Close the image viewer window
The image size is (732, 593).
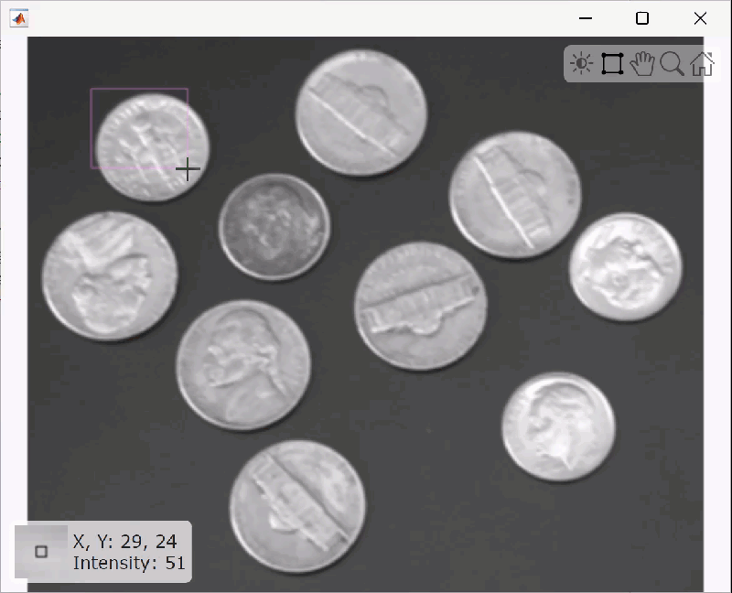coord(700,18)
